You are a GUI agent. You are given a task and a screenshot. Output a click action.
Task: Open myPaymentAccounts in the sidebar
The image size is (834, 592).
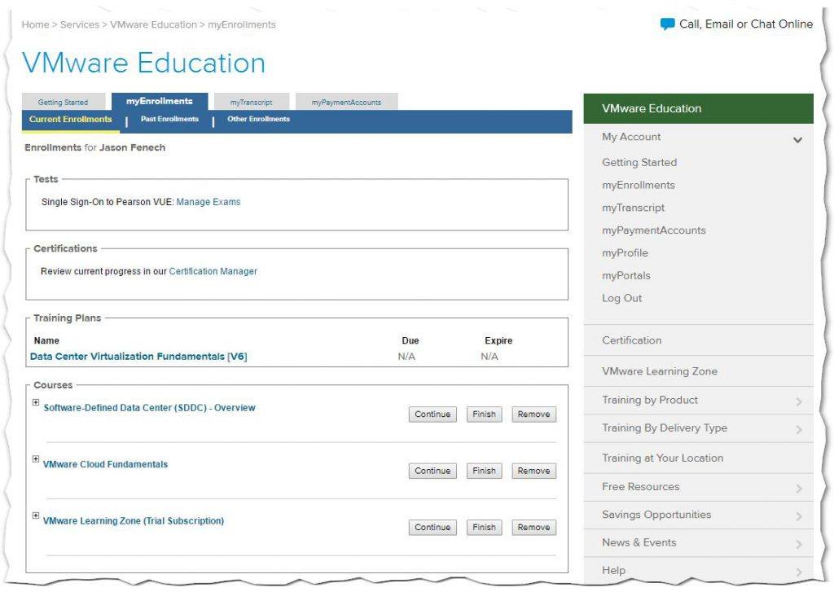point(654,230)
